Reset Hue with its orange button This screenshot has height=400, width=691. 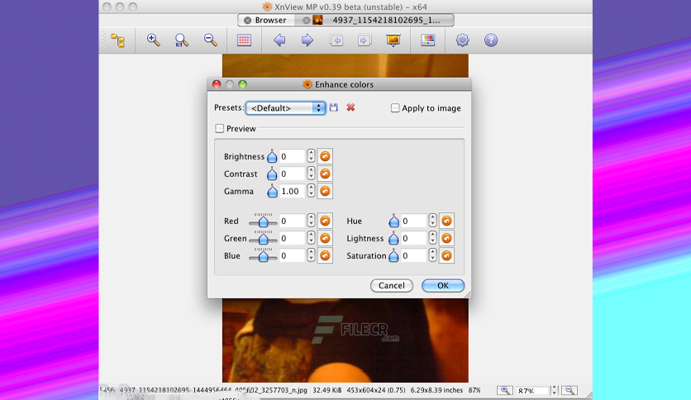(446, 221)
